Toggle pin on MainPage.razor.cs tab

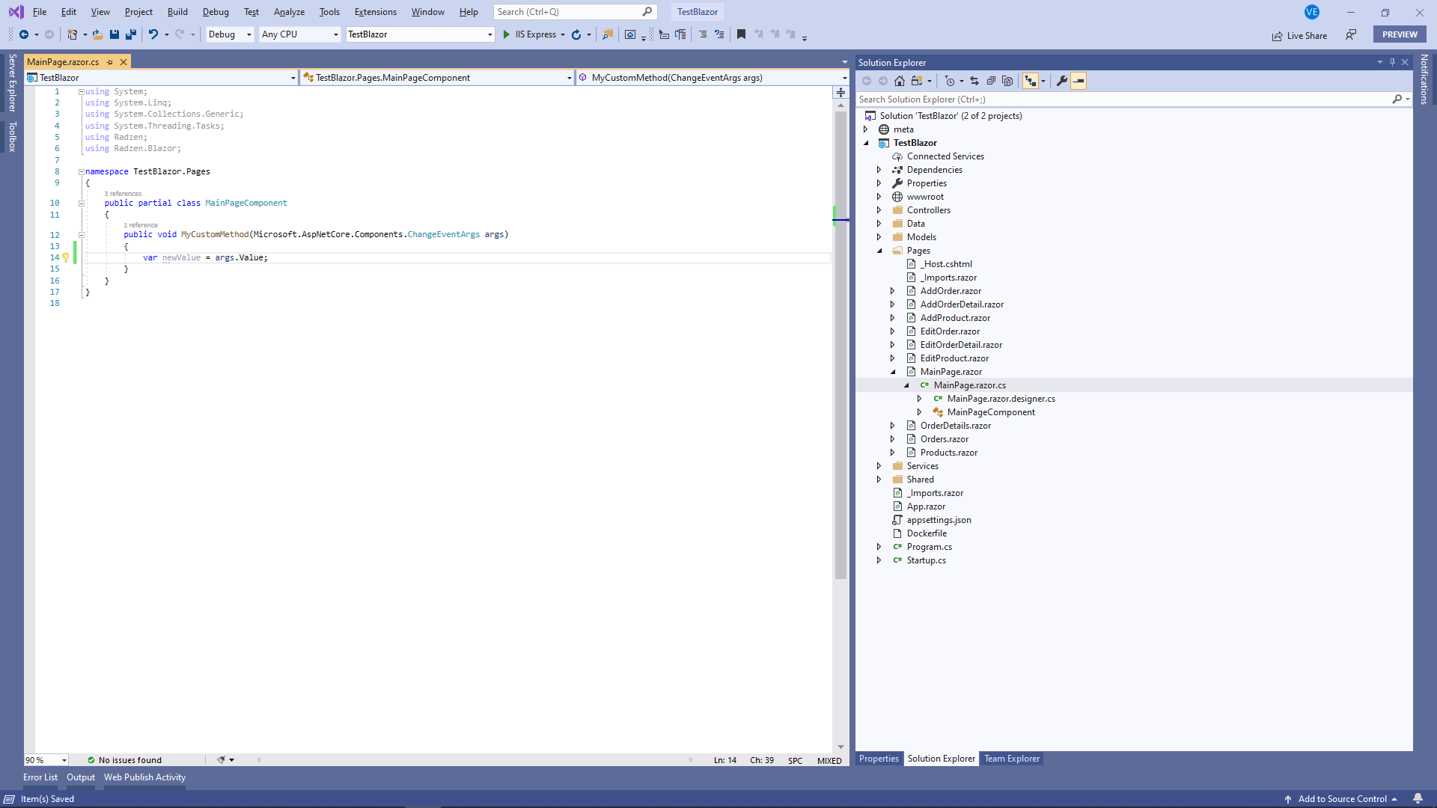(x=110, y=62)
